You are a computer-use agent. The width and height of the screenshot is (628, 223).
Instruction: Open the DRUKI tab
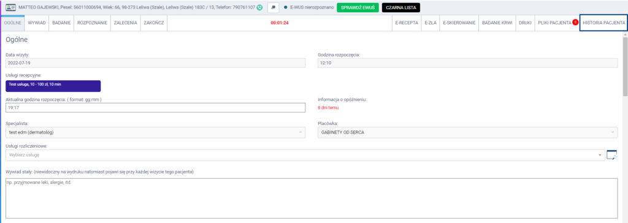pyautogui.click(x=525, y=23)
